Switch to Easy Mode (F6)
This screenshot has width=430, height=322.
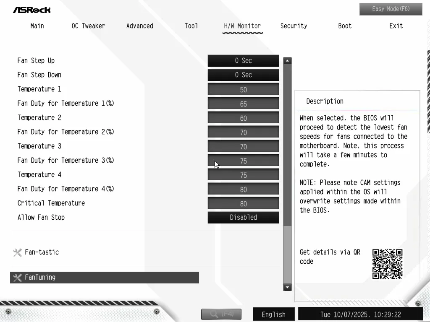(391, 9)
